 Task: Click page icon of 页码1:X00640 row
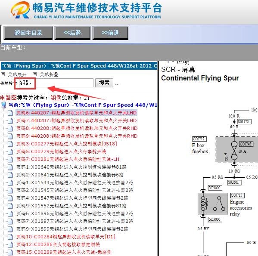[10, 167]
